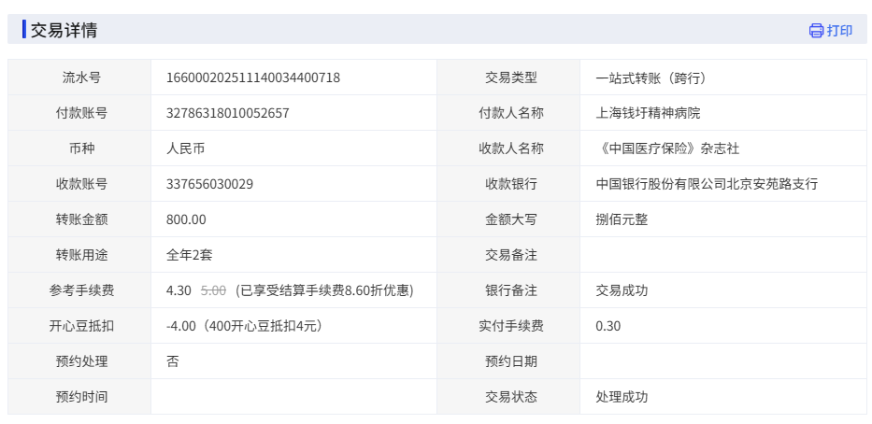Click the struck-through original fee 5.00
The image size is (872, 424).
click(x=213, y=290)
